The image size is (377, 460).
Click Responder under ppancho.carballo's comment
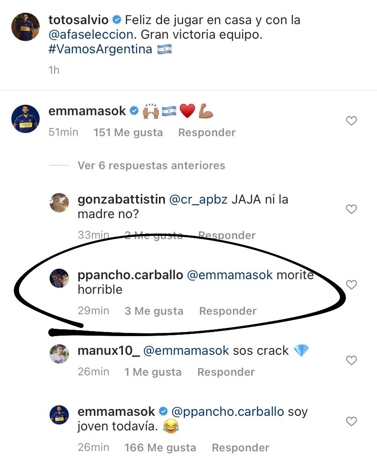click(x=228, y=311)
